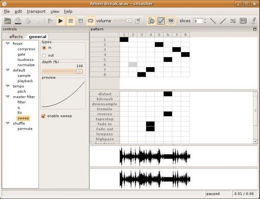Select compress in the tree
This screenshot has width=260, height=199.
pyautogui.click(x=26, y=49)
